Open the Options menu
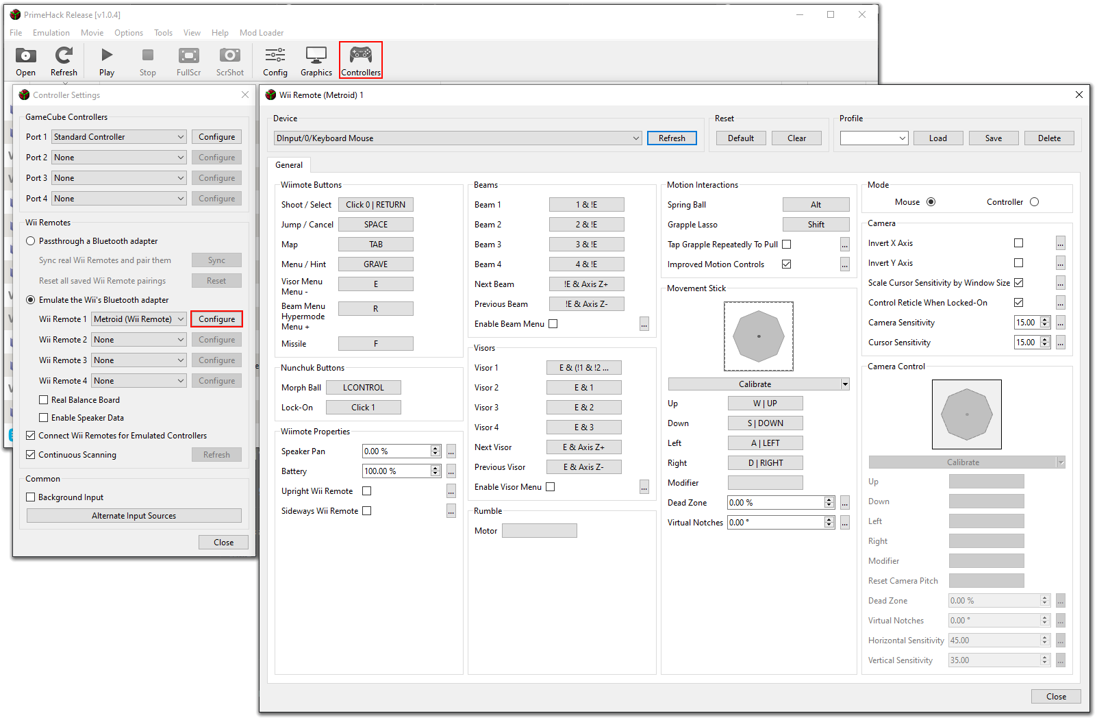Screen dimensions: 1097x720 (129, 33)
